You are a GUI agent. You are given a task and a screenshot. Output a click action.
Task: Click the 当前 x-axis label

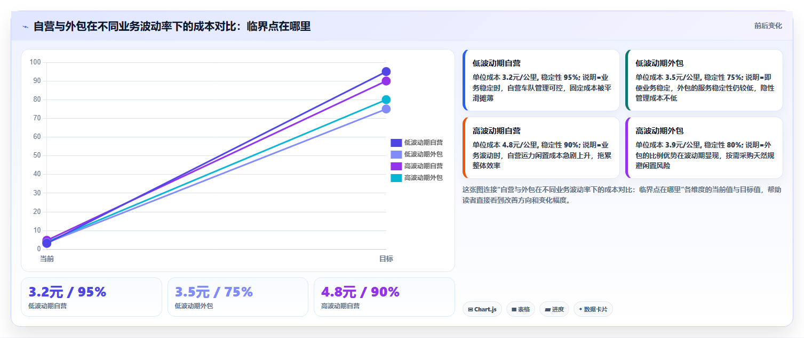(x=47, y=259)
